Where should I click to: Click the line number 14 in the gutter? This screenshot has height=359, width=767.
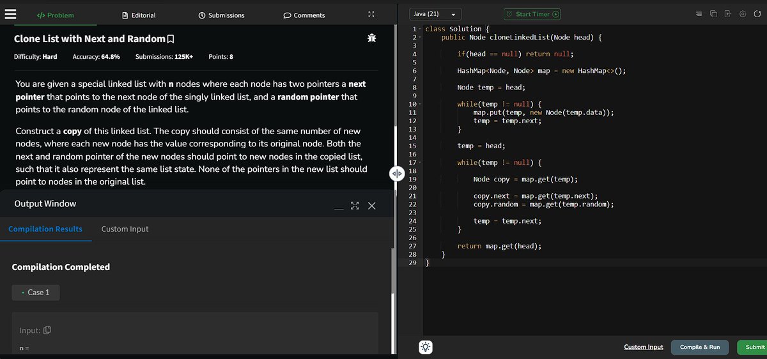coord(412,137)
